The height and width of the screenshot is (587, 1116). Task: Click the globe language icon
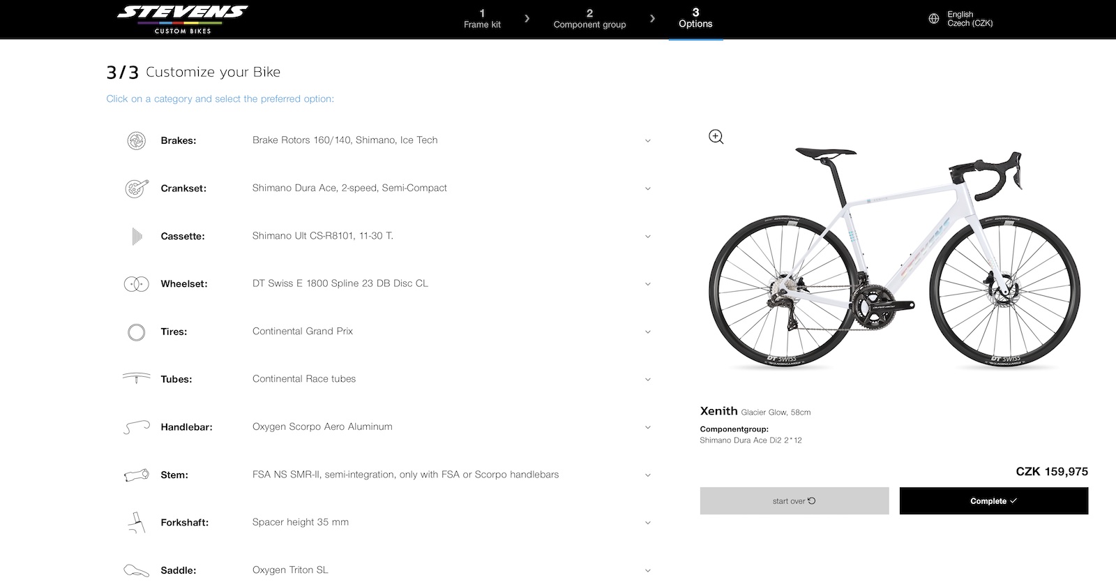[x=934, y=19]
